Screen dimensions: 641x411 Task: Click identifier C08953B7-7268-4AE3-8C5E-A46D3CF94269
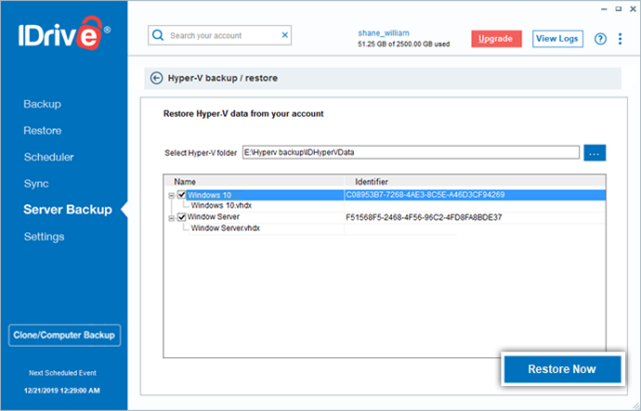coord(425,195)
